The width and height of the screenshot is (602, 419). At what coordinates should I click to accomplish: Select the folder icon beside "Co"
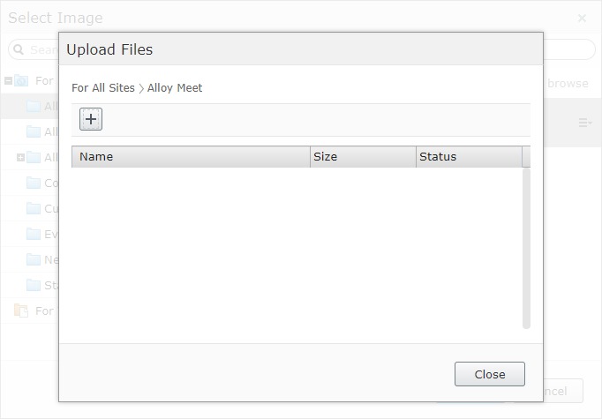(x=34, y=183)
